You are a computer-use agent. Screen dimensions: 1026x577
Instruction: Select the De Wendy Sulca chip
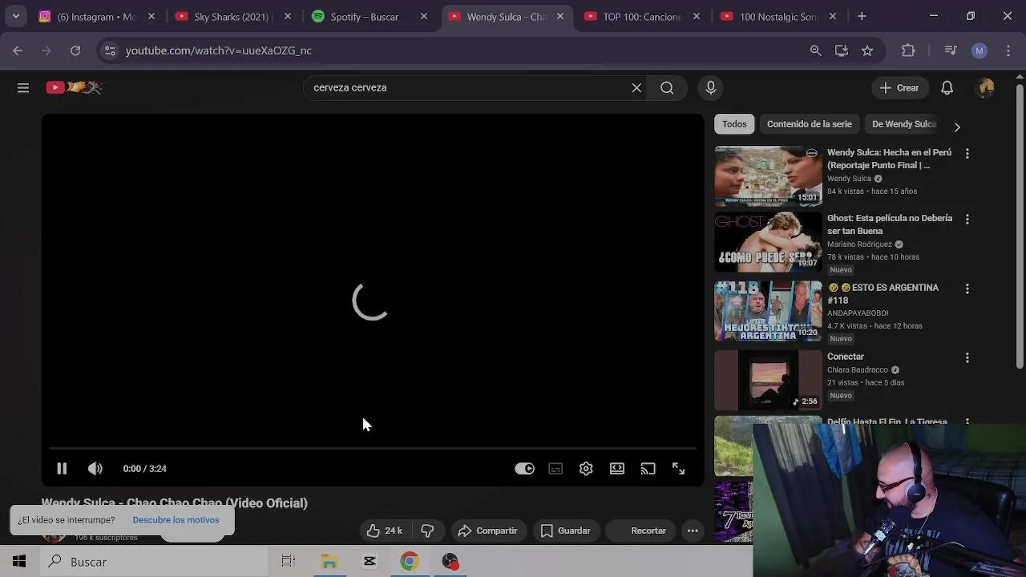click(904, 124)
